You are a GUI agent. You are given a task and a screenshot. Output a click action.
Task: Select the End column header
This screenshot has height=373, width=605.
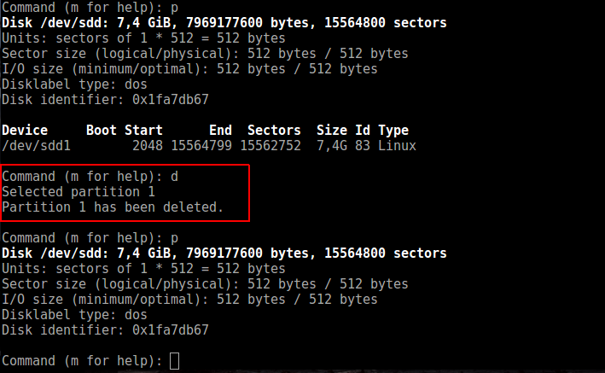point(220,131)
